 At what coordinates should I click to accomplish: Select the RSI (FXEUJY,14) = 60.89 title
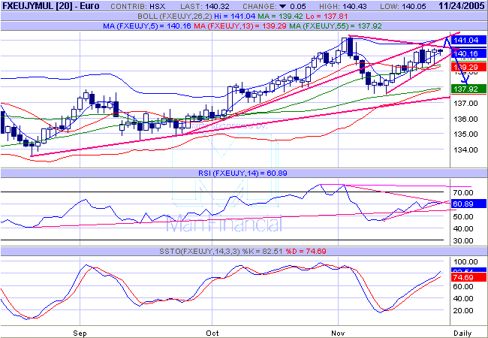[242, 173]
